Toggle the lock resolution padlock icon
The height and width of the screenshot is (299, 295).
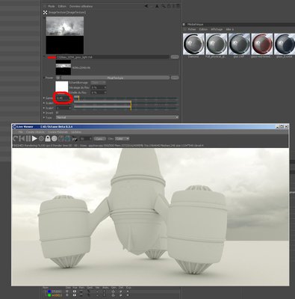[48, 139]
